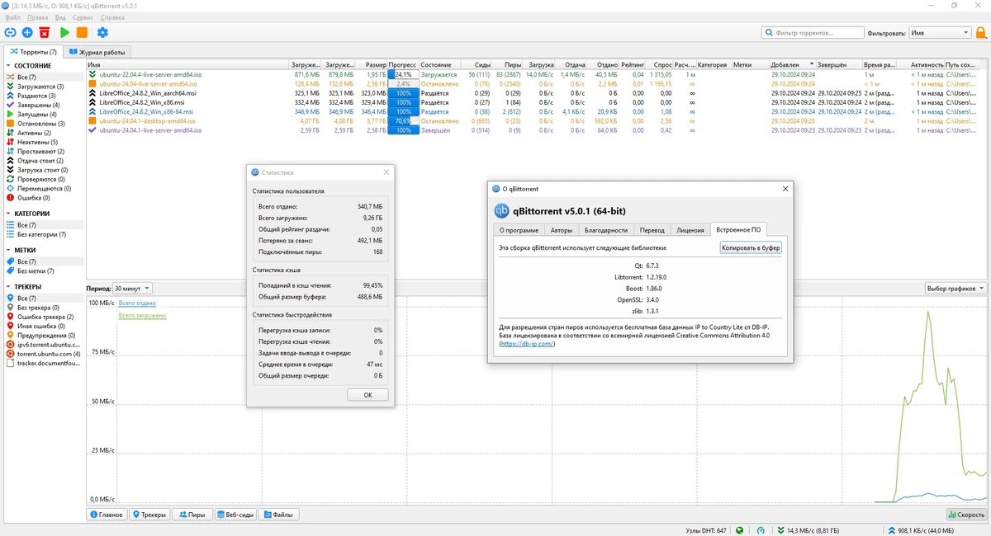Open the Пиры bottom panel tab
This screenshot has width=991, height=536.
point(191,515)
